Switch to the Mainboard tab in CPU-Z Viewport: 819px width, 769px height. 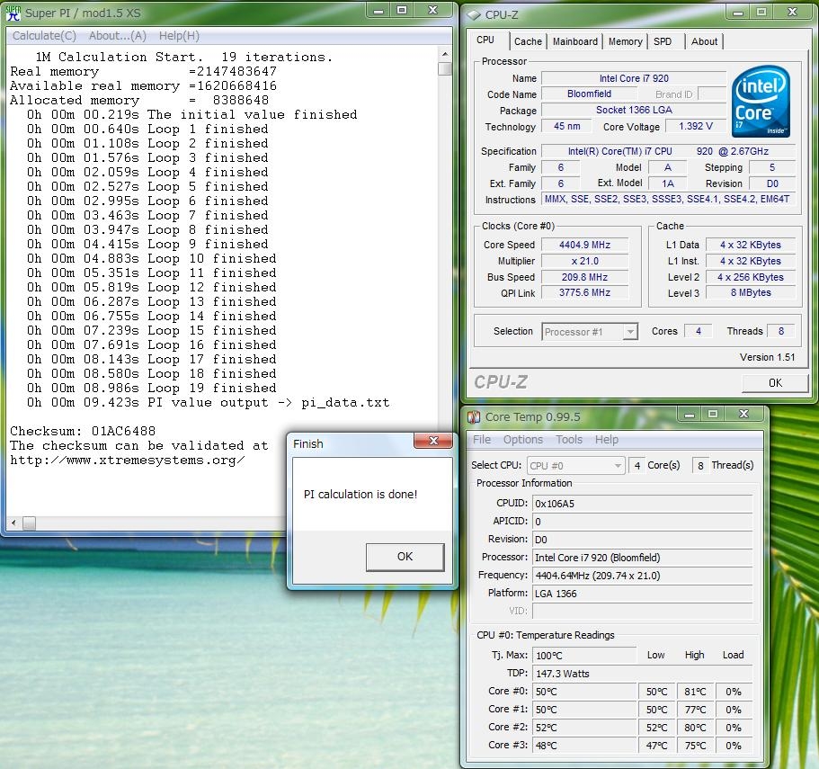[575, 41]
